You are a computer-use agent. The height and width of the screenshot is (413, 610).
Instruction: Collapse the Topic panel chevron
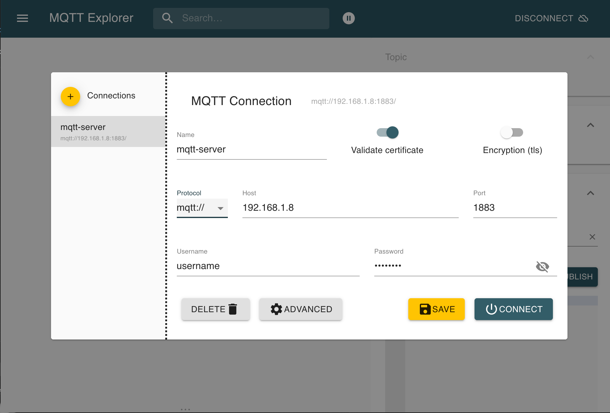click(x=590, y=57)
